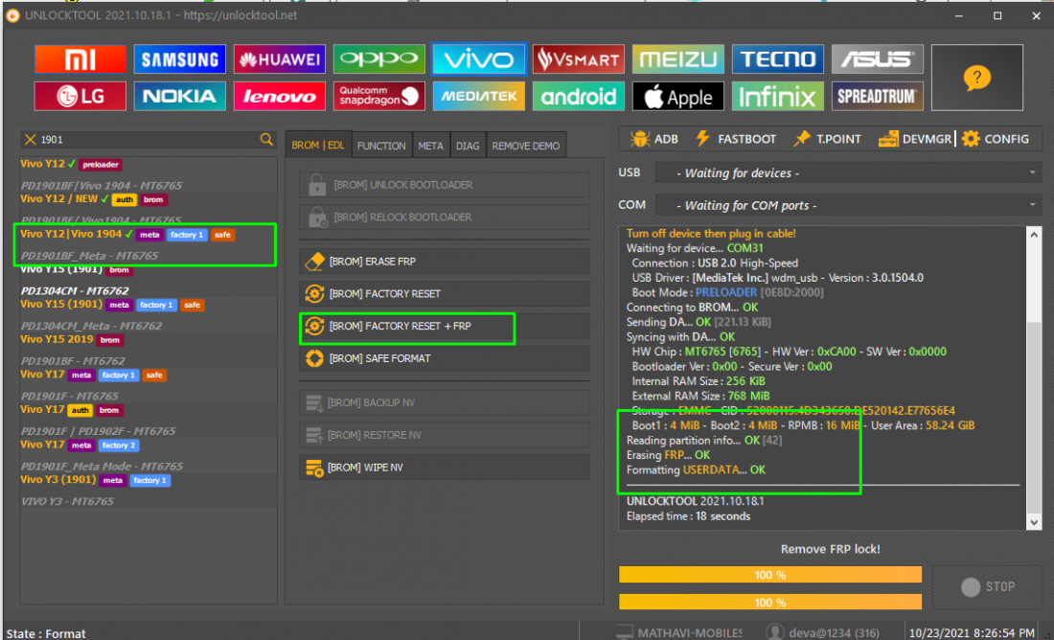Select the MediaTek tile
The image size is (1054, 640).
(478, 96)
